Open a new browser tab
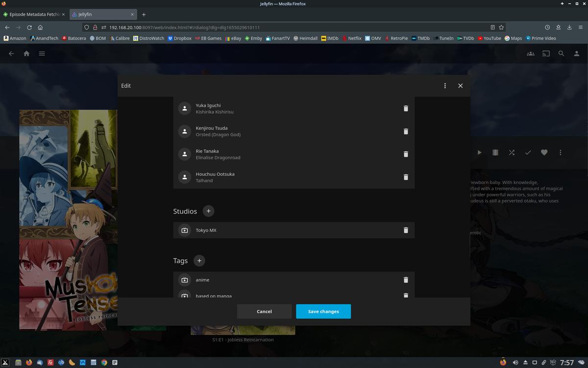Screen dimensions: 588x368 click(x=144, y=14)
